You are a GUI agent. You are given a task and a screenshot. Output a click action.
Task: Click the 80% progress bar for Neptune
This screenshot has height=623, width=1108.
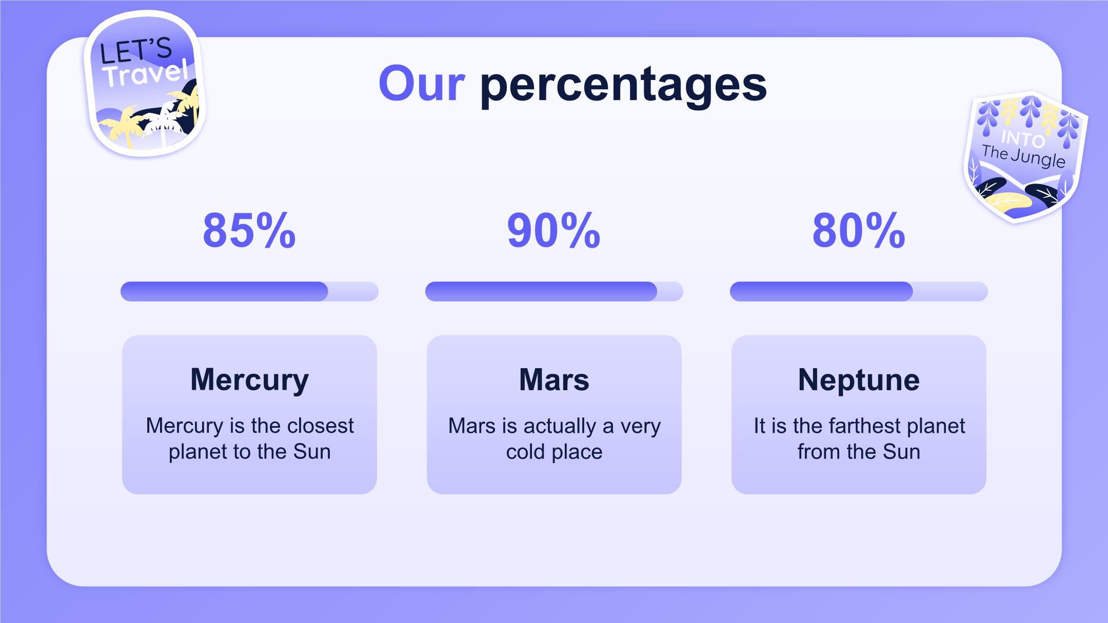(x=859, y=291)
